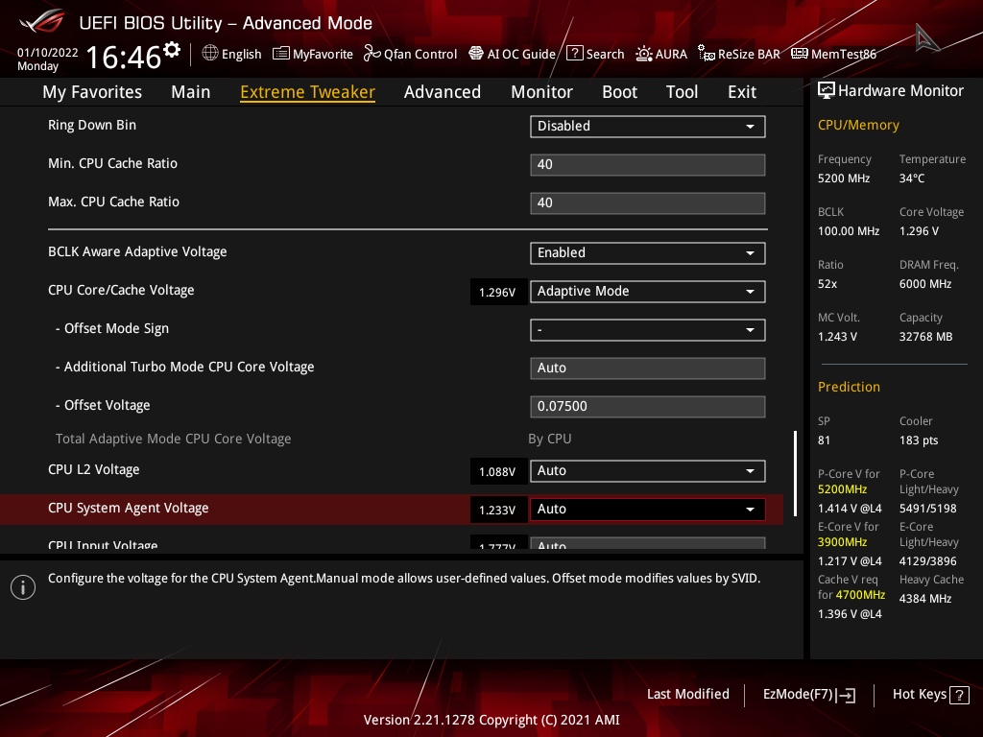
Task: Click English language button
Action: click(x=231, y=54)
